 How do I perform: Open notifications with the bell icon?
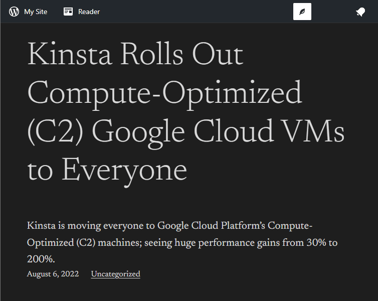tap(360, 12)
